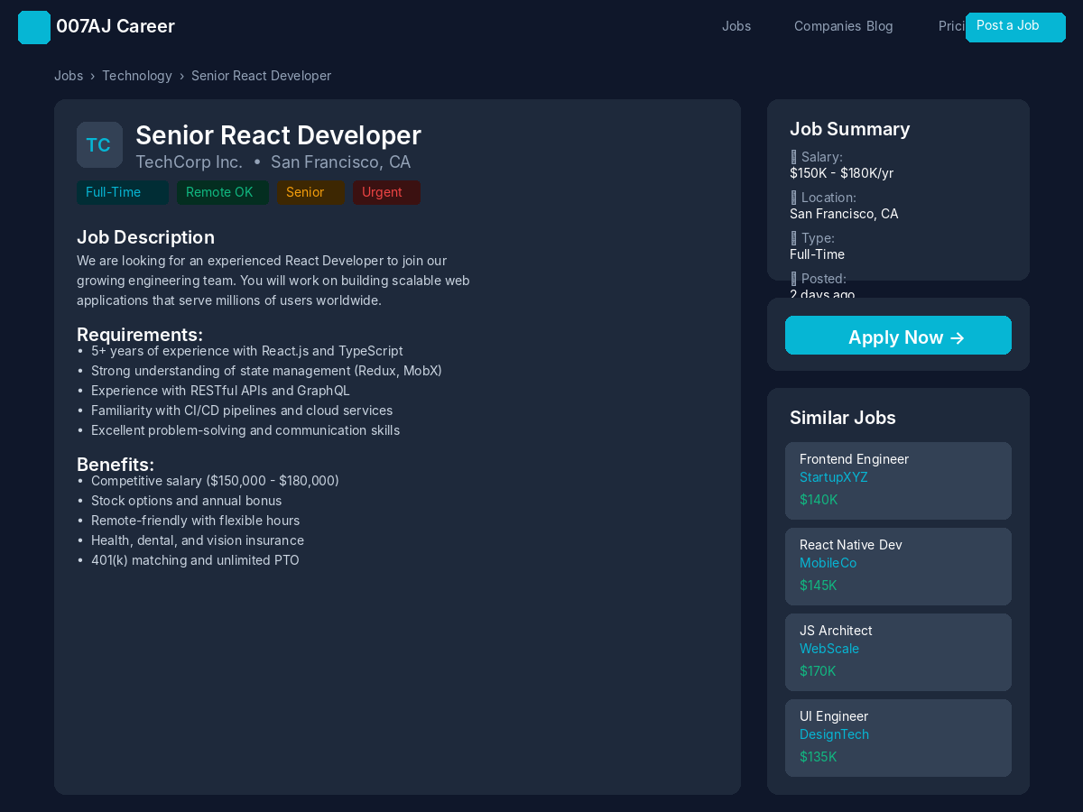Click the $140K salary of Frontend Engineer
Viewport: 1083px width, 812px height.
pyautogui.click(x=819, y=500)
